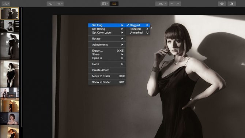Click Create Album in context menu
Image resolution: width=245 pixels, height=138 pixels.
click(107, 70)
